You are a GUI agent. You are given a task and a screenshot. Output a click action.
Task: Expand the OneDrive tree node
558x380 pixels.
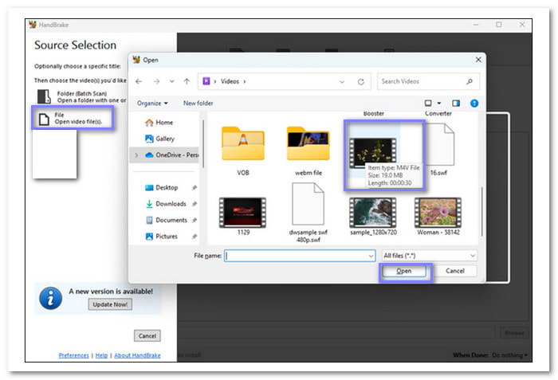pos(136,155)
